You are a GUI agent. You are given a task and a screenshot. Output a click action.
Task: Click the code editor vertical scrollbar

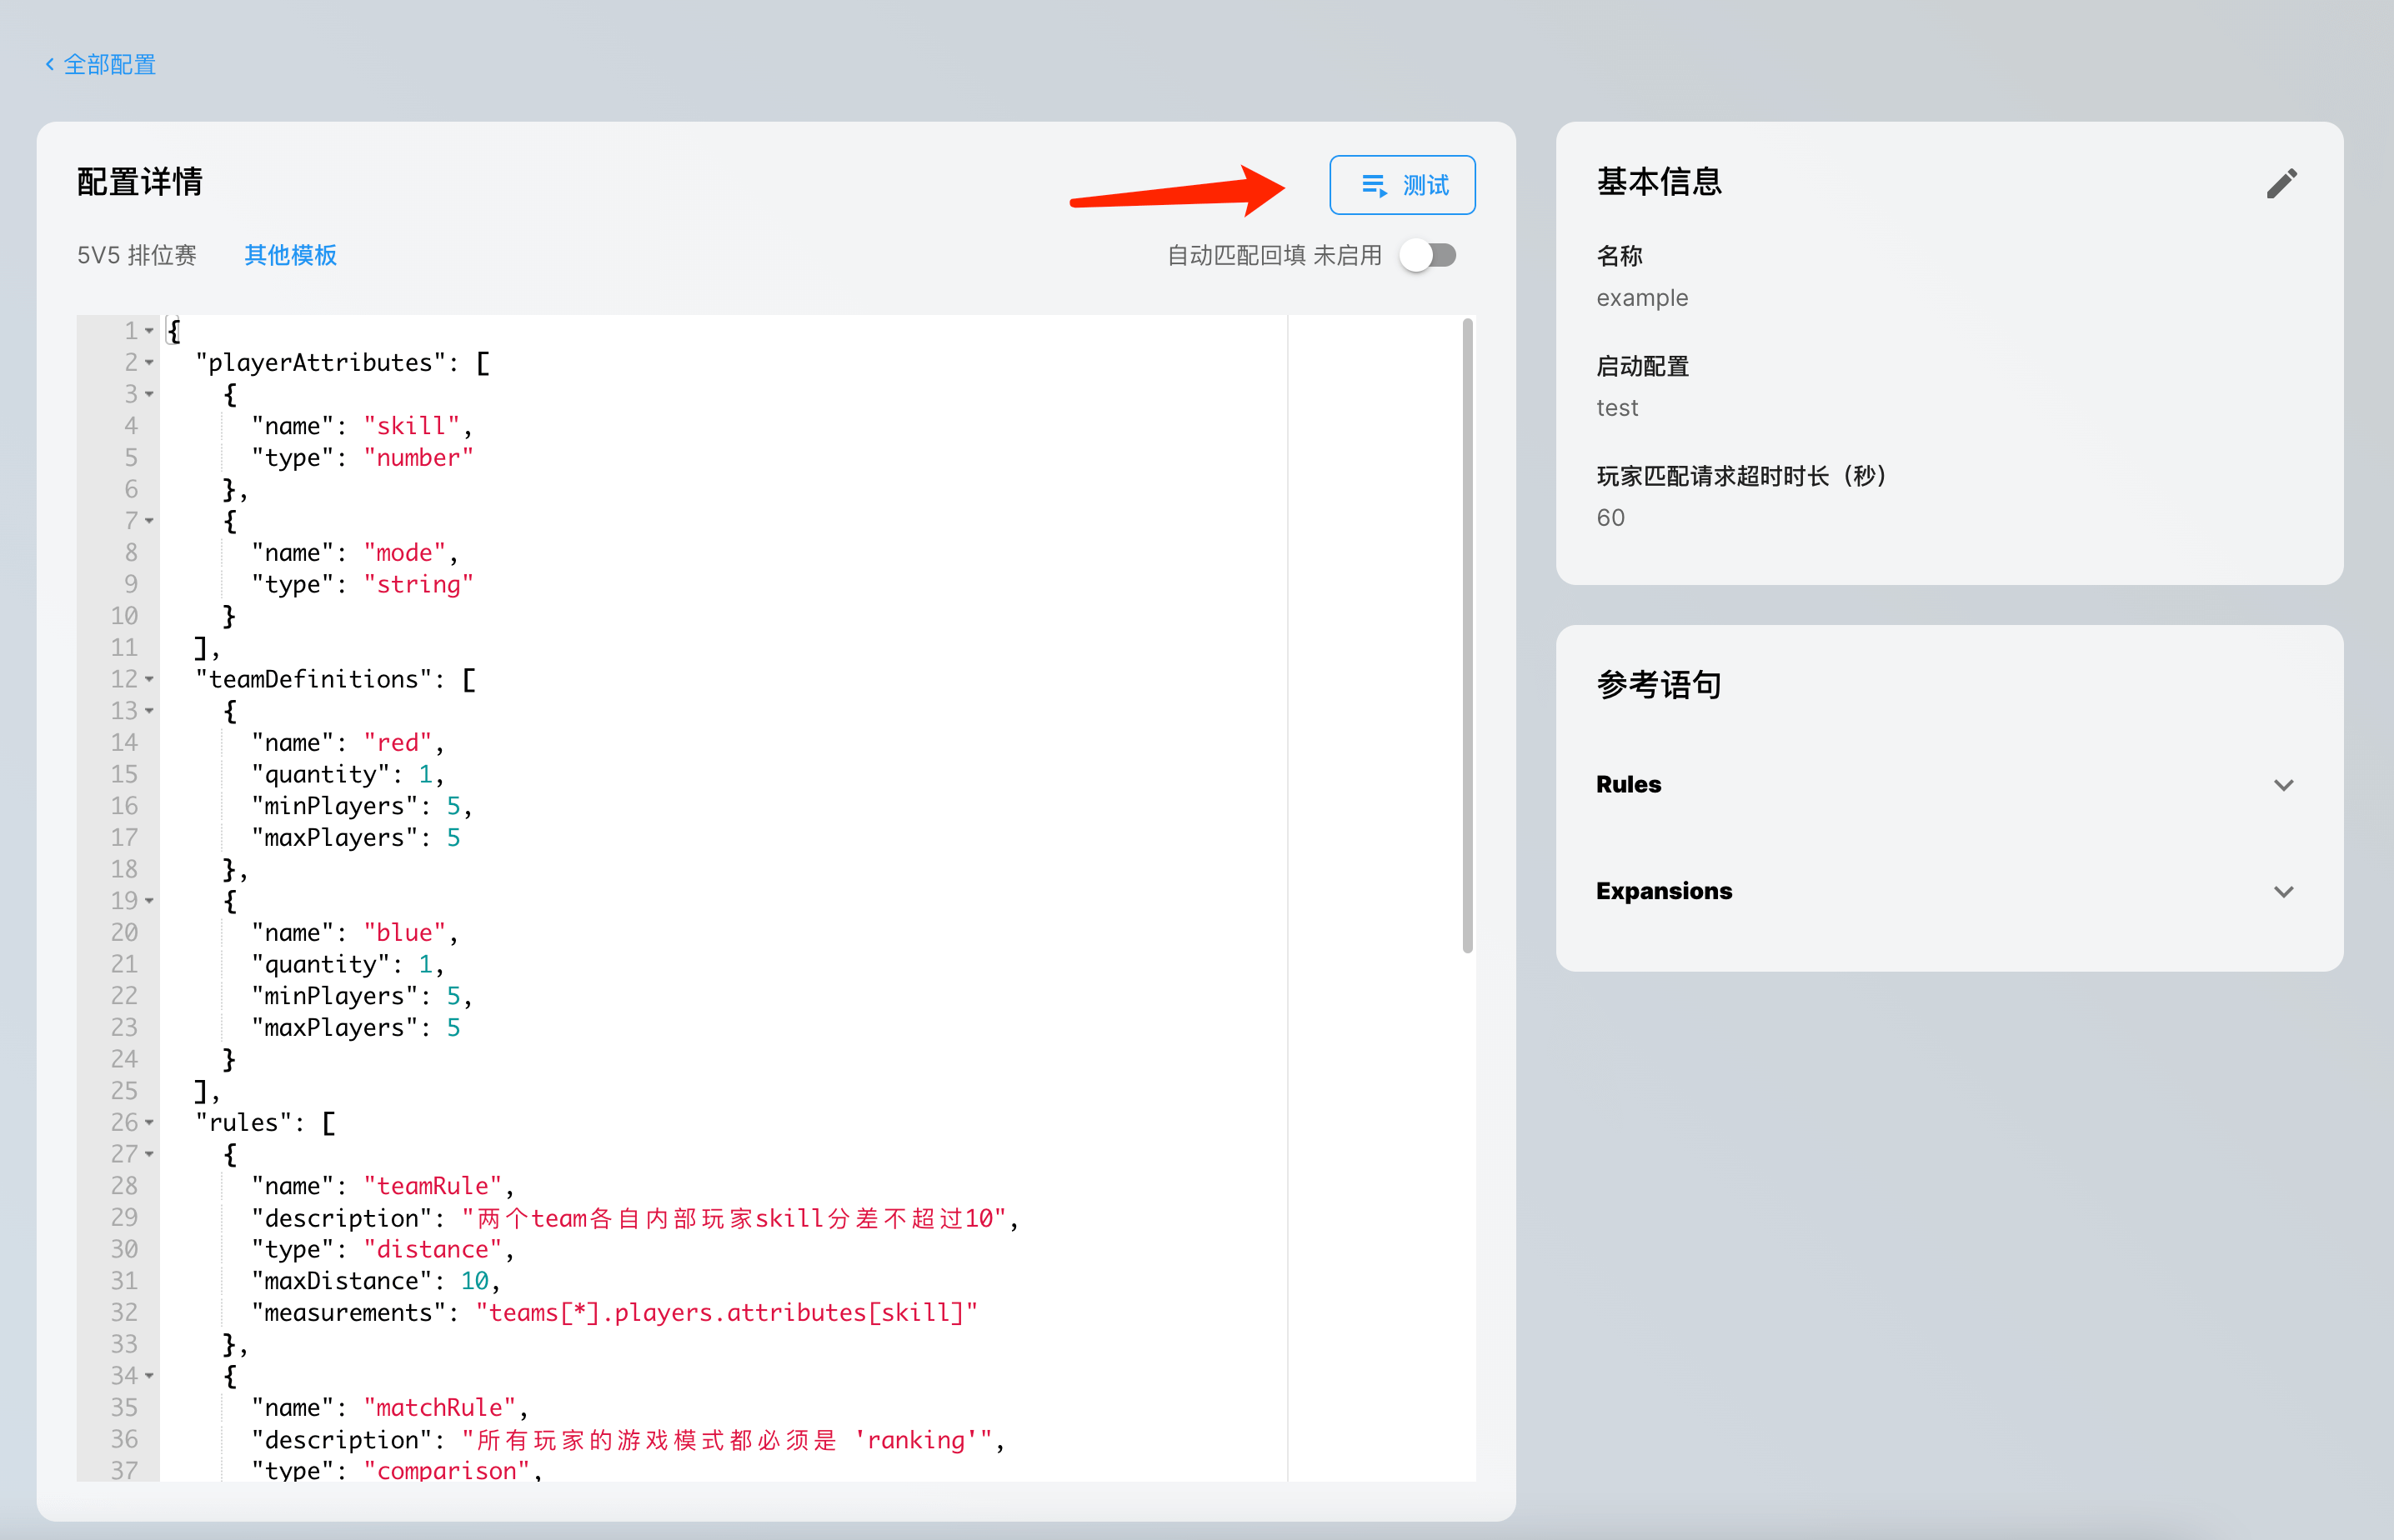pos(1467,636)
